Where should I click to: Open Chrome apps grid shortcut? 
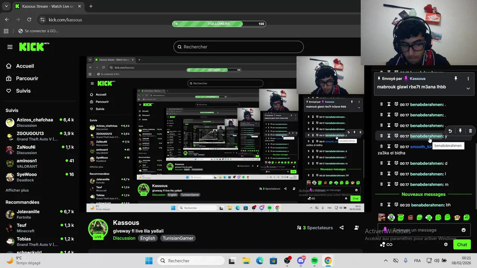click(6, 31)
